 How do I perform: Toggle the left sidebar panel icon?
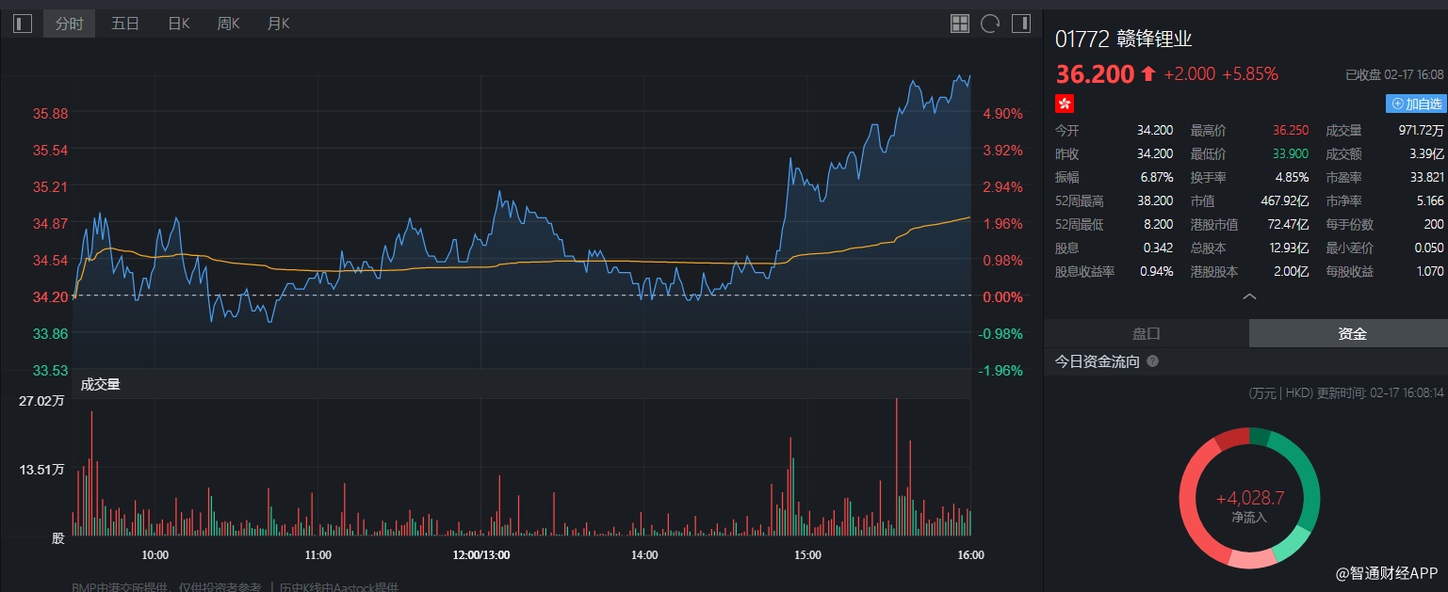coord(23,24)
